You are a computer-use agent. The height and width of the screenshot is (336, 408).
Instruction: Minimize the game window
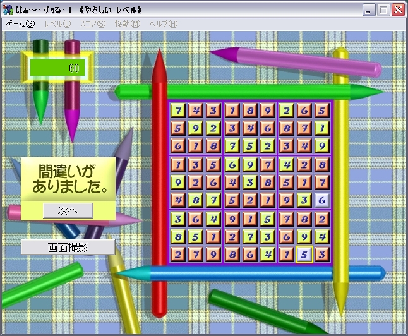[369, 9]
